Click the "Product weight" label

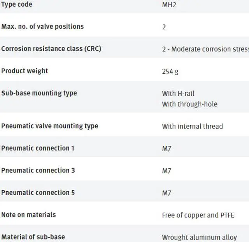point(25,71)
